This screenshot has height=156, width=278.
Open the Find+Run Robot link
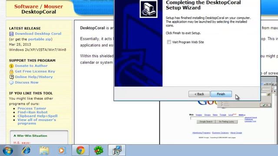coord(33,112)
